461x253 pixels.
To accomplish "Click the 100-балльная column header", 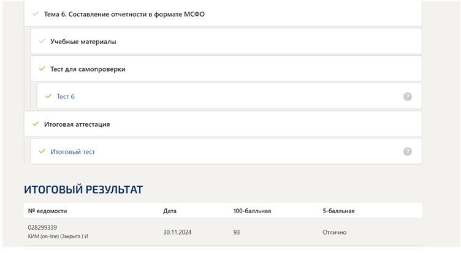I will [252, 211].
